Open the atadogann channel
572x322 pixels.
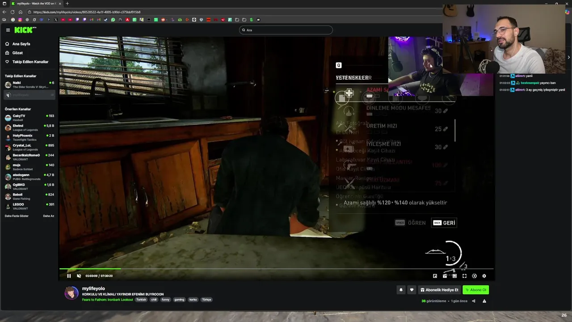click(x=29, y=177)
